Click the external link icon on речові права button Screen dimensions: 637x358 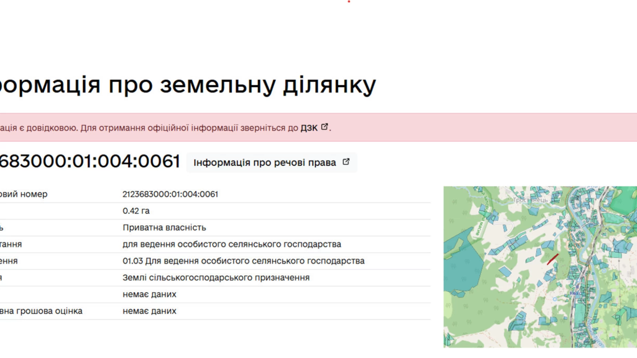pyautogui.click(x=346, y=162)
